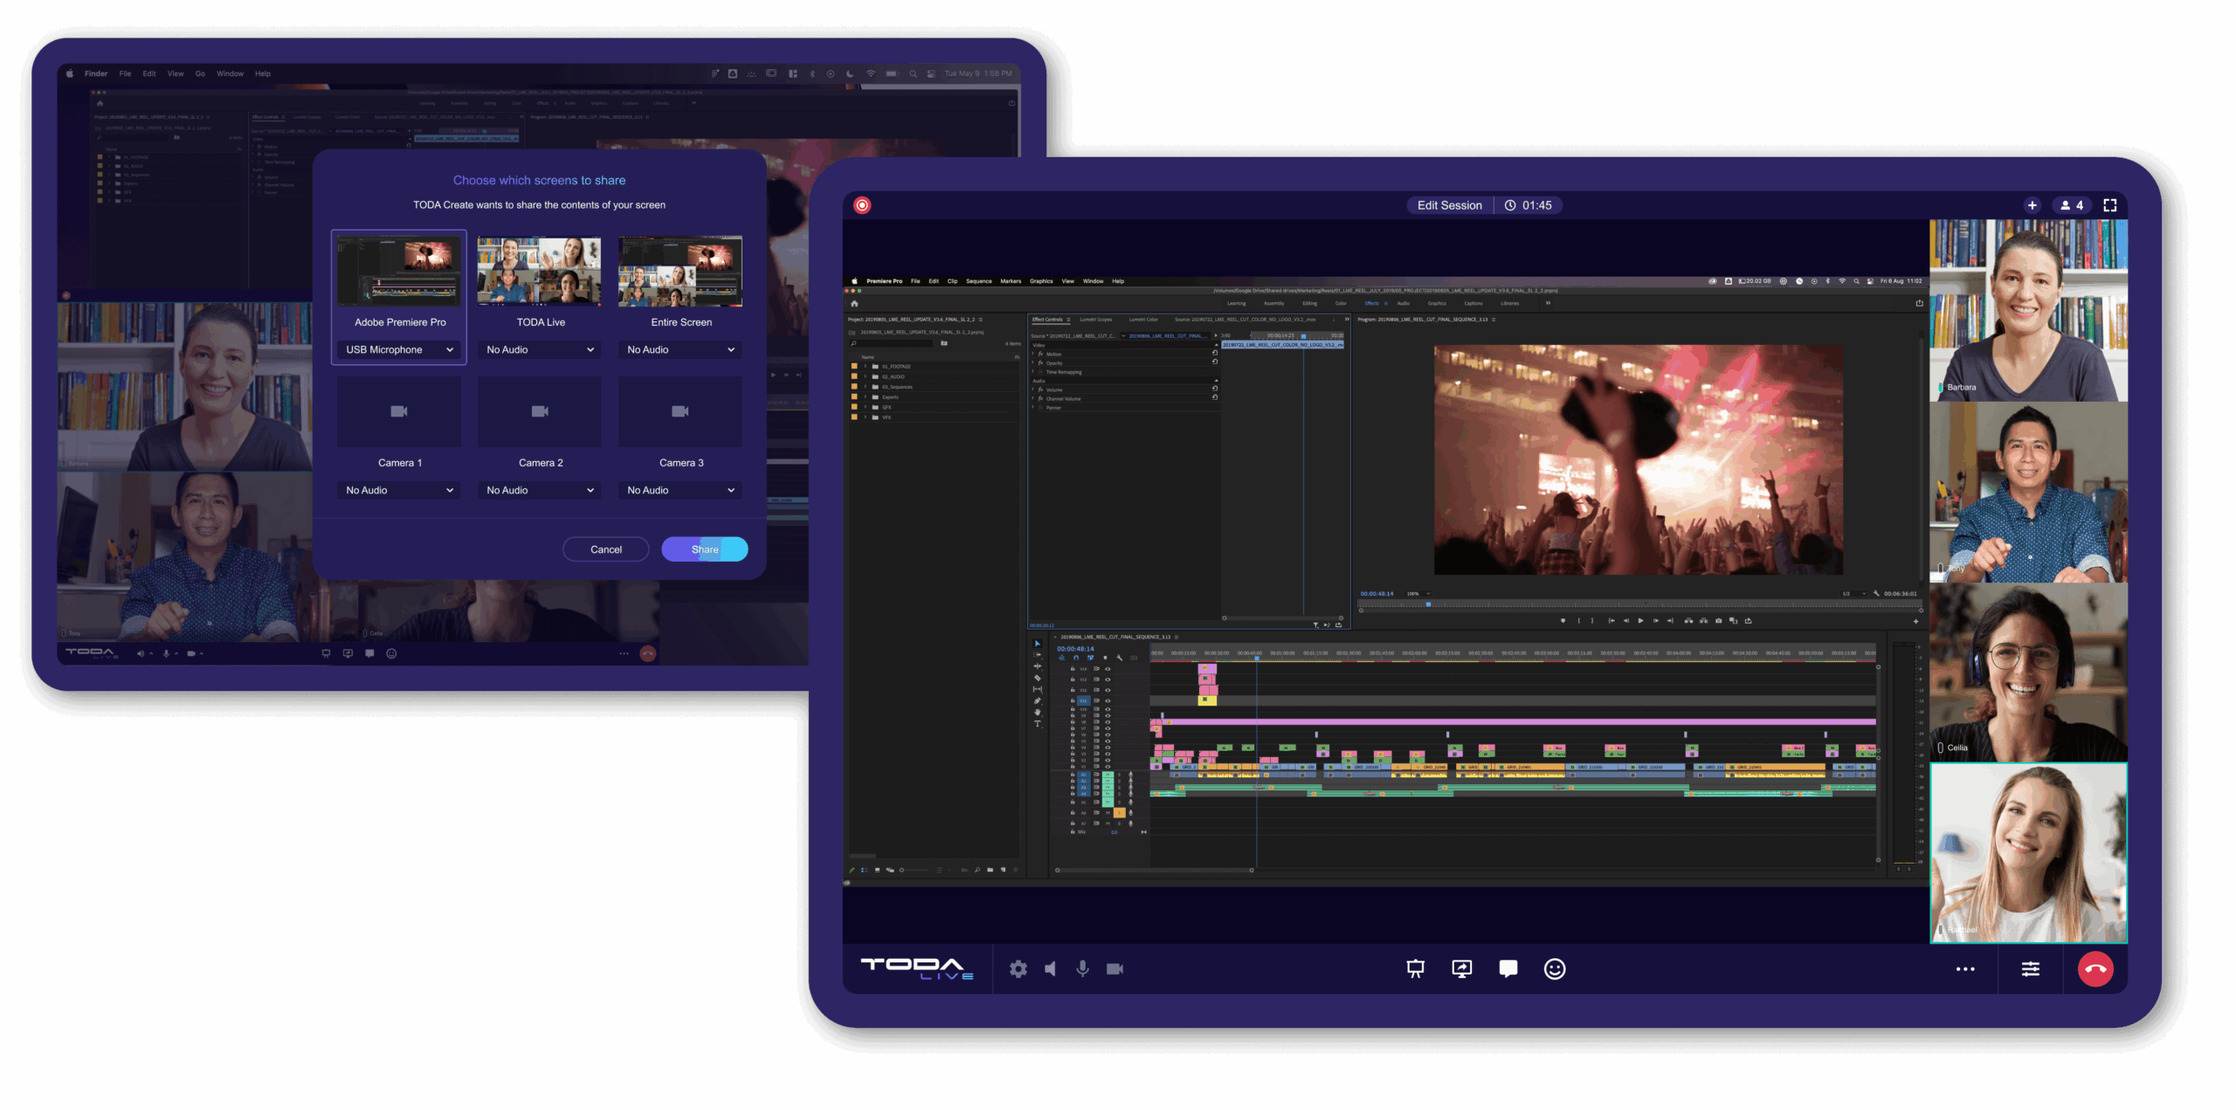Click the participants count icon

2072,205
